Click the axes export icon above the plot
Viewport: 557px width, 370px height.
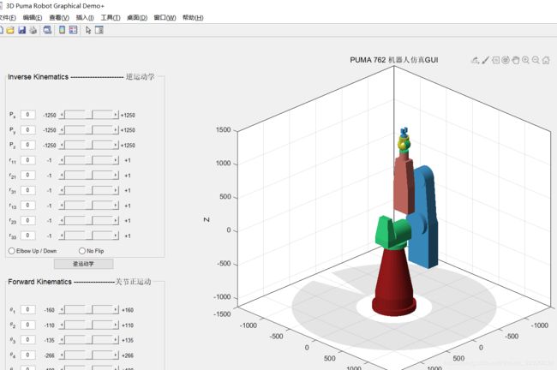pyautogui.click(x=475, y=60)
